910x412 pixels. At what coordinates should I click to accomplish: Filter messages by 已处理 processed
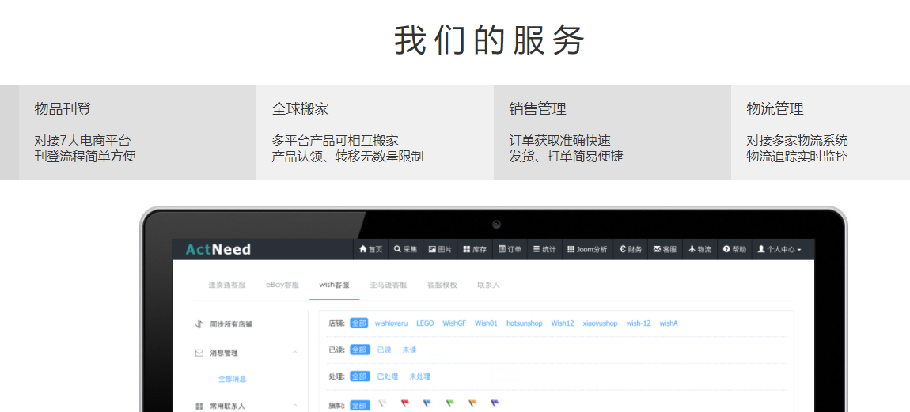(388, 376)
